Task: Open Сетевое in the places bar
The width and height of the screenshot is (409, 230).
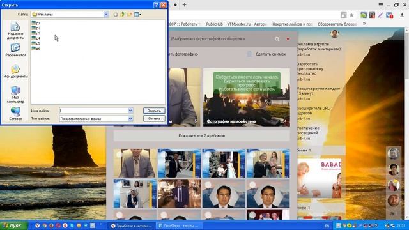Action: (x=15, y=114)
